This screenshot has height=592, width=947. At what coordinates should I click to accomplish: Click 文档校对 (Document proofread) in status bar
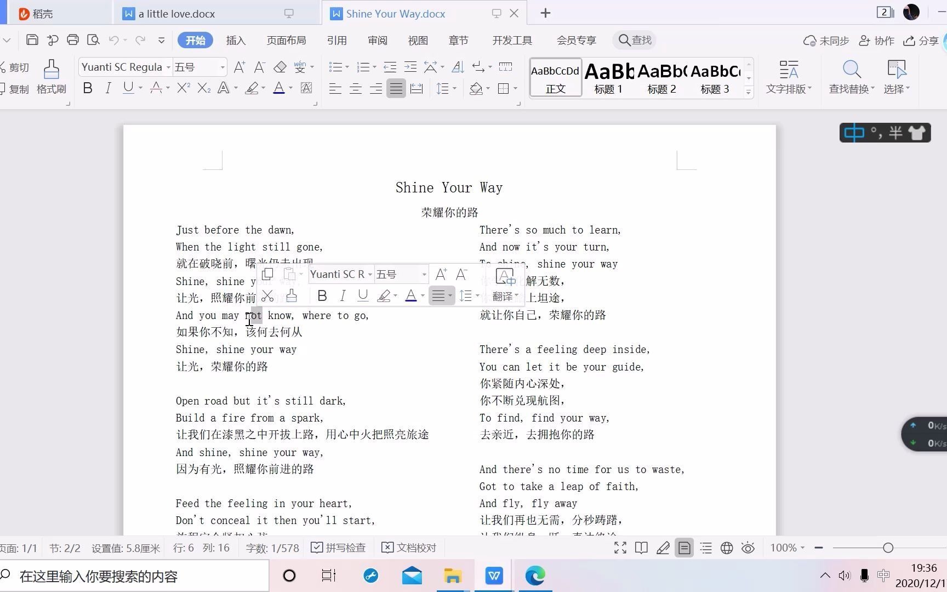(409, 548)
